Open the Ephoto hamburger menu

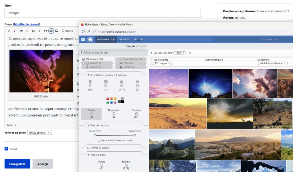coord(83,39)
